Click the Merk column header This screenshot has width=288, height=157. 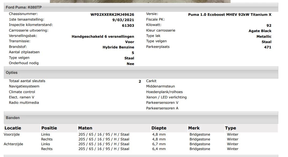[x=194, y=128]
